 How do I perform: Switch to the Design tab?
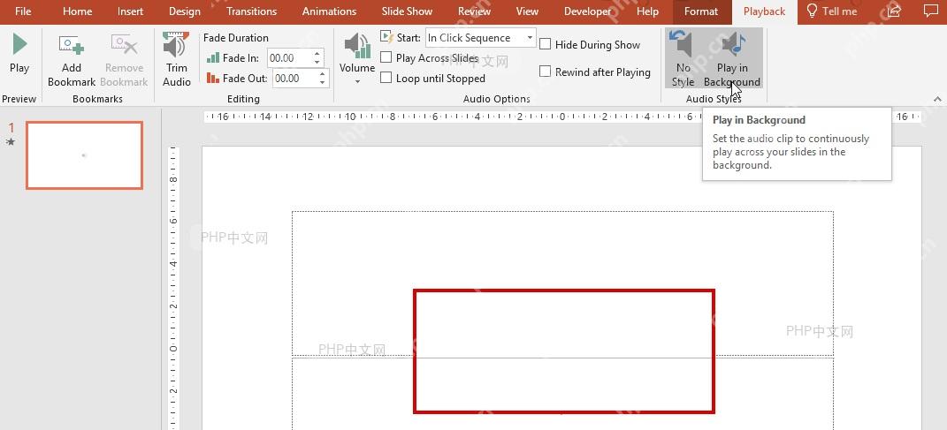click(x=185, y=11)
